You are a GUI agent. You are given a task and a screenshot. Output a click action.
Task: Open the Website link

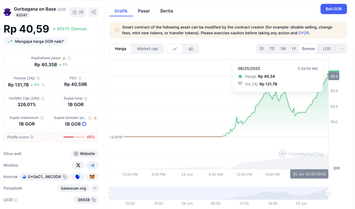85,154
